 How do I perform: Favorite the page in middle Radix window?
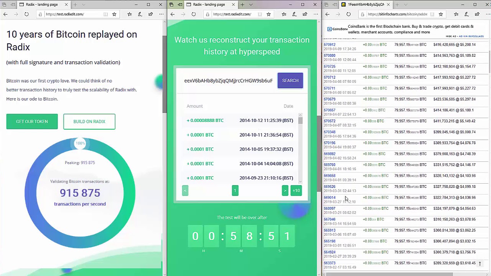point(269,14)
